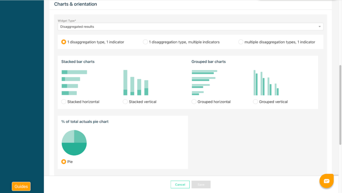Select the Pie radio button
Viewport: 342px width, 193px height.
(x=64, y=162)
